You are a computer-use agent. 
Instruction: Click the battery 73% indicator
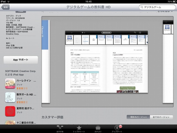pos(172,2)
